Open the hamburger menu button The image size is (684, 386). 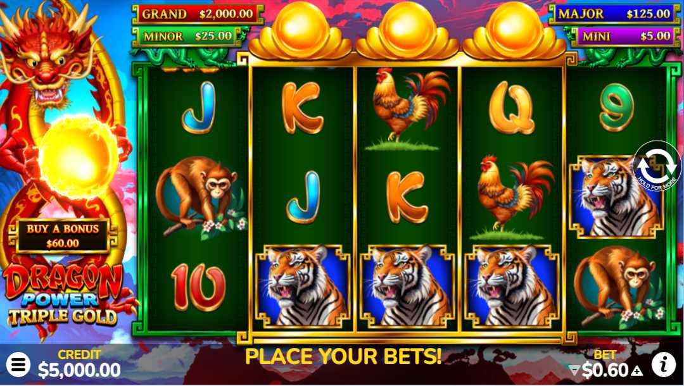[18, 364]
